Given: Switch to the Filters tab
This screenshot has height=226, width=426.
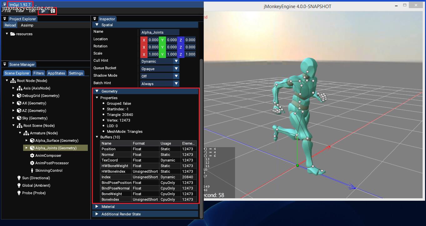Looking at the screenshot, I should [39, 73].
